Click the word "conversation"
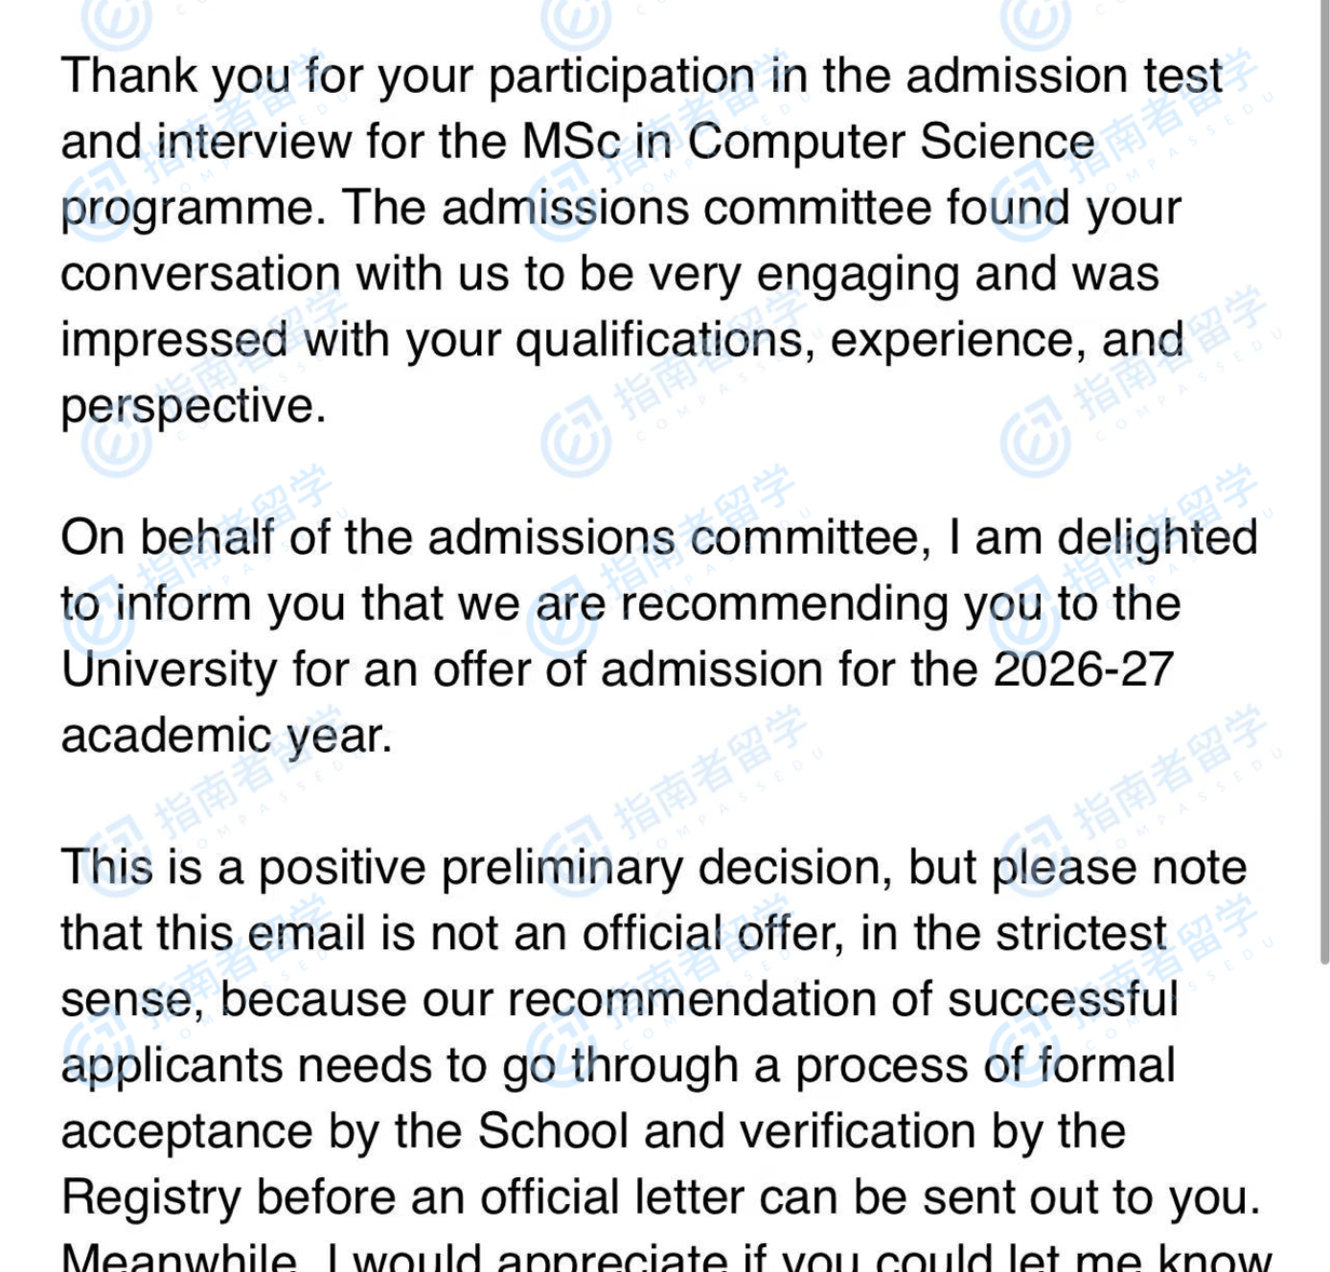 click(200, 275)
